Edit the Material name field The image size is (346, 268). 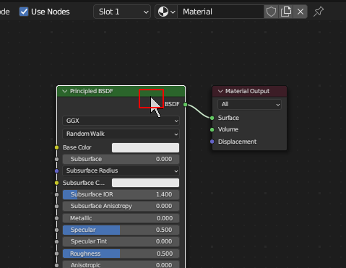click(x=220, y=12)
